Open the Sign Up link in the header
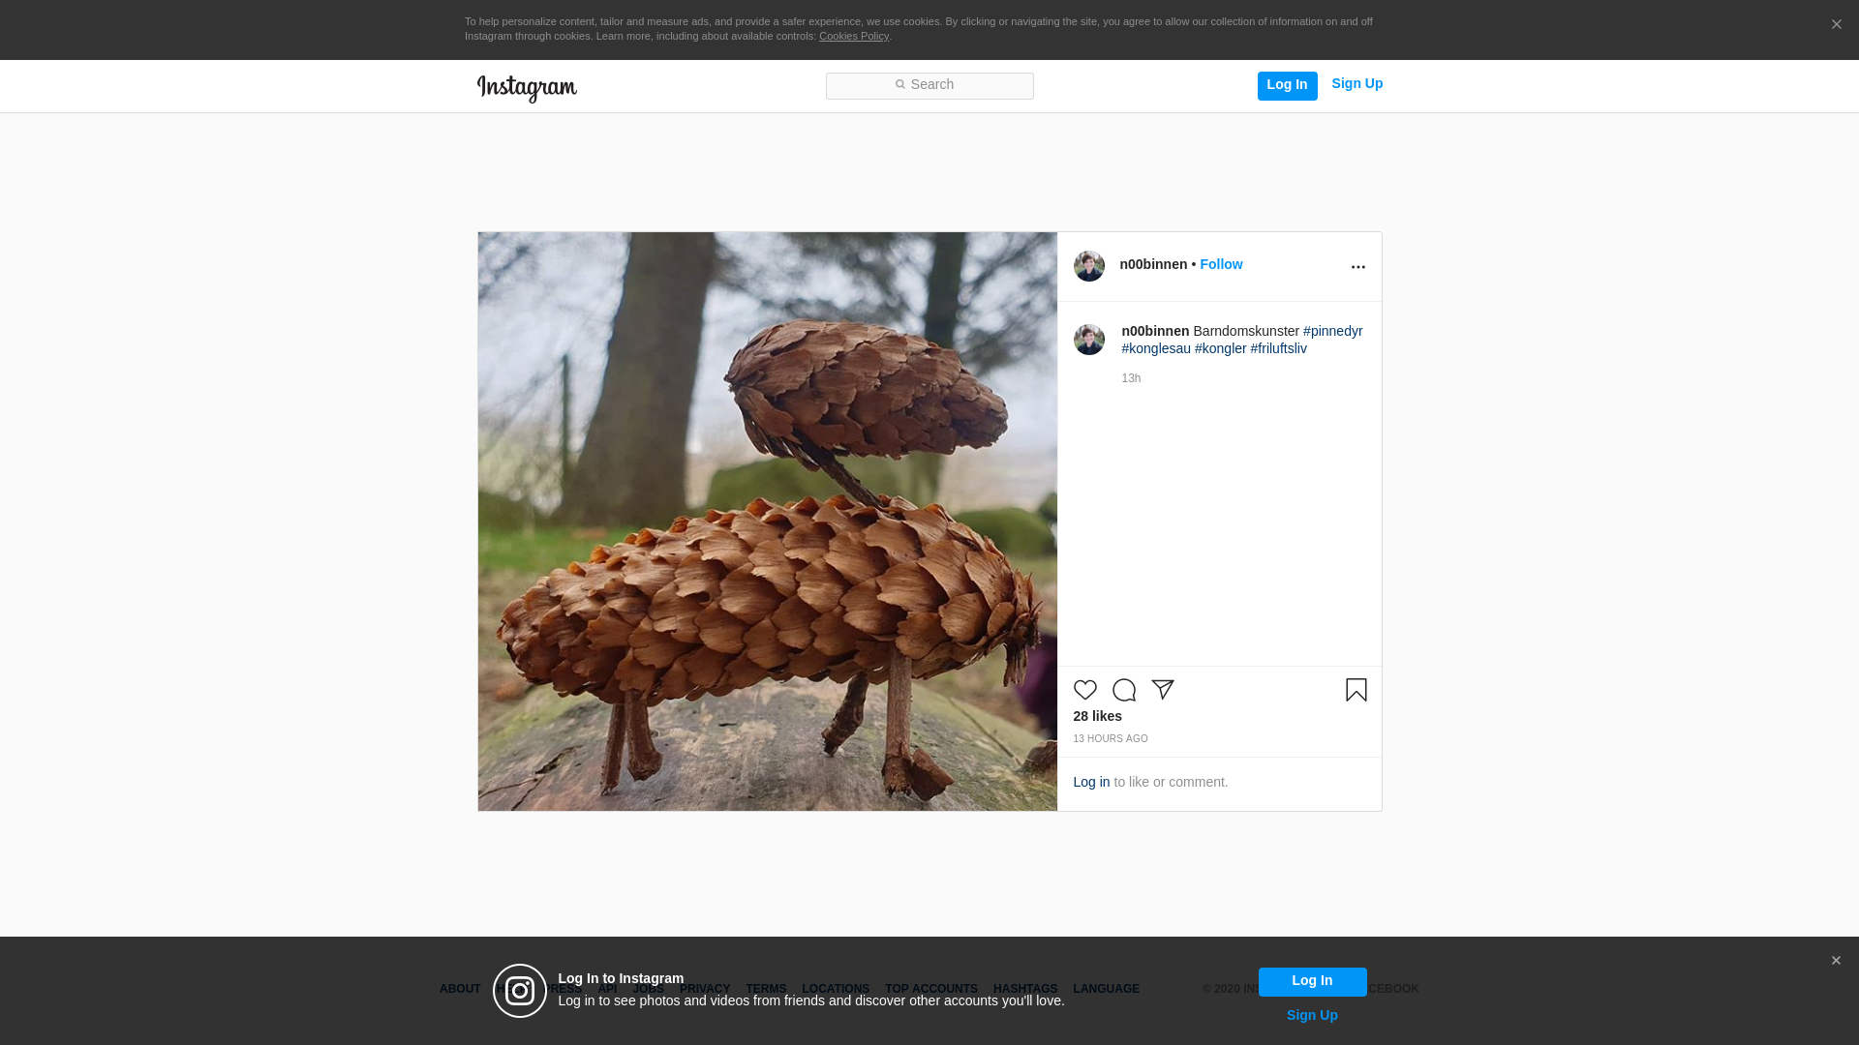Screen dimensions: 1859x1045 coord(1356,84)
